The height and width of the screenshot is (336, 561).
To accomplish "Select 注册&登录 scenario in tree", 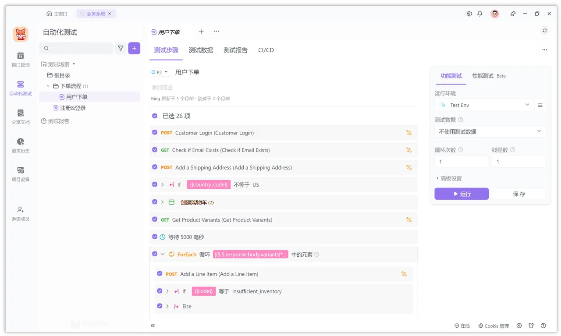I will click(69, 108).
